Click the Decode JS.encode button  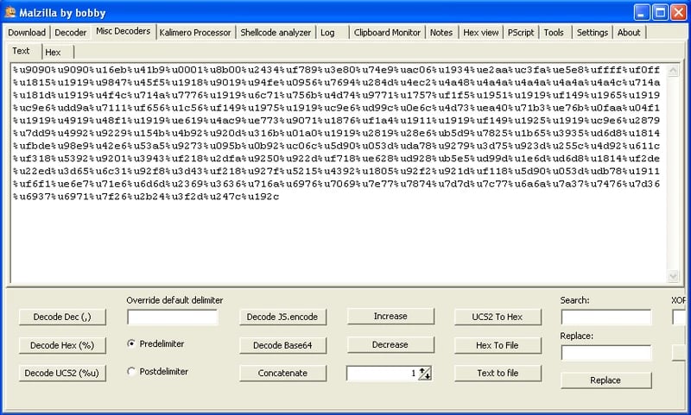click(283, 317)
